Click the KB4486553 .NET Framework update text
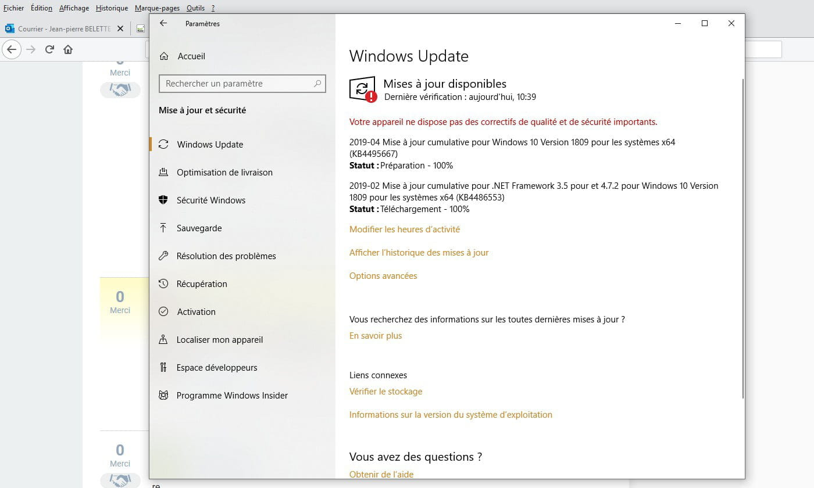 pyautogui.click(x=534, y=192)
